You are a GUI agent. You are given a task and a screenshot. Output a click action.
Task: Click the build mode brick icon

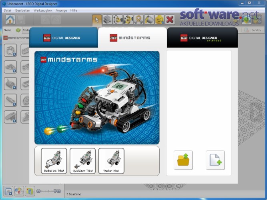[246, 20]
